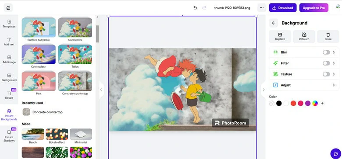The width and height of the screenshot is (342, 159).
Task: Choose the Bokeh effect mood thumbnail
Action: 57,134
